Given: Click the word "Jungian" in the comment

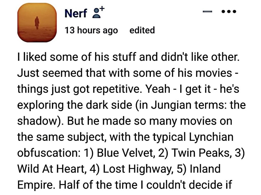Looking at the screenshot, I should (171, 105).
